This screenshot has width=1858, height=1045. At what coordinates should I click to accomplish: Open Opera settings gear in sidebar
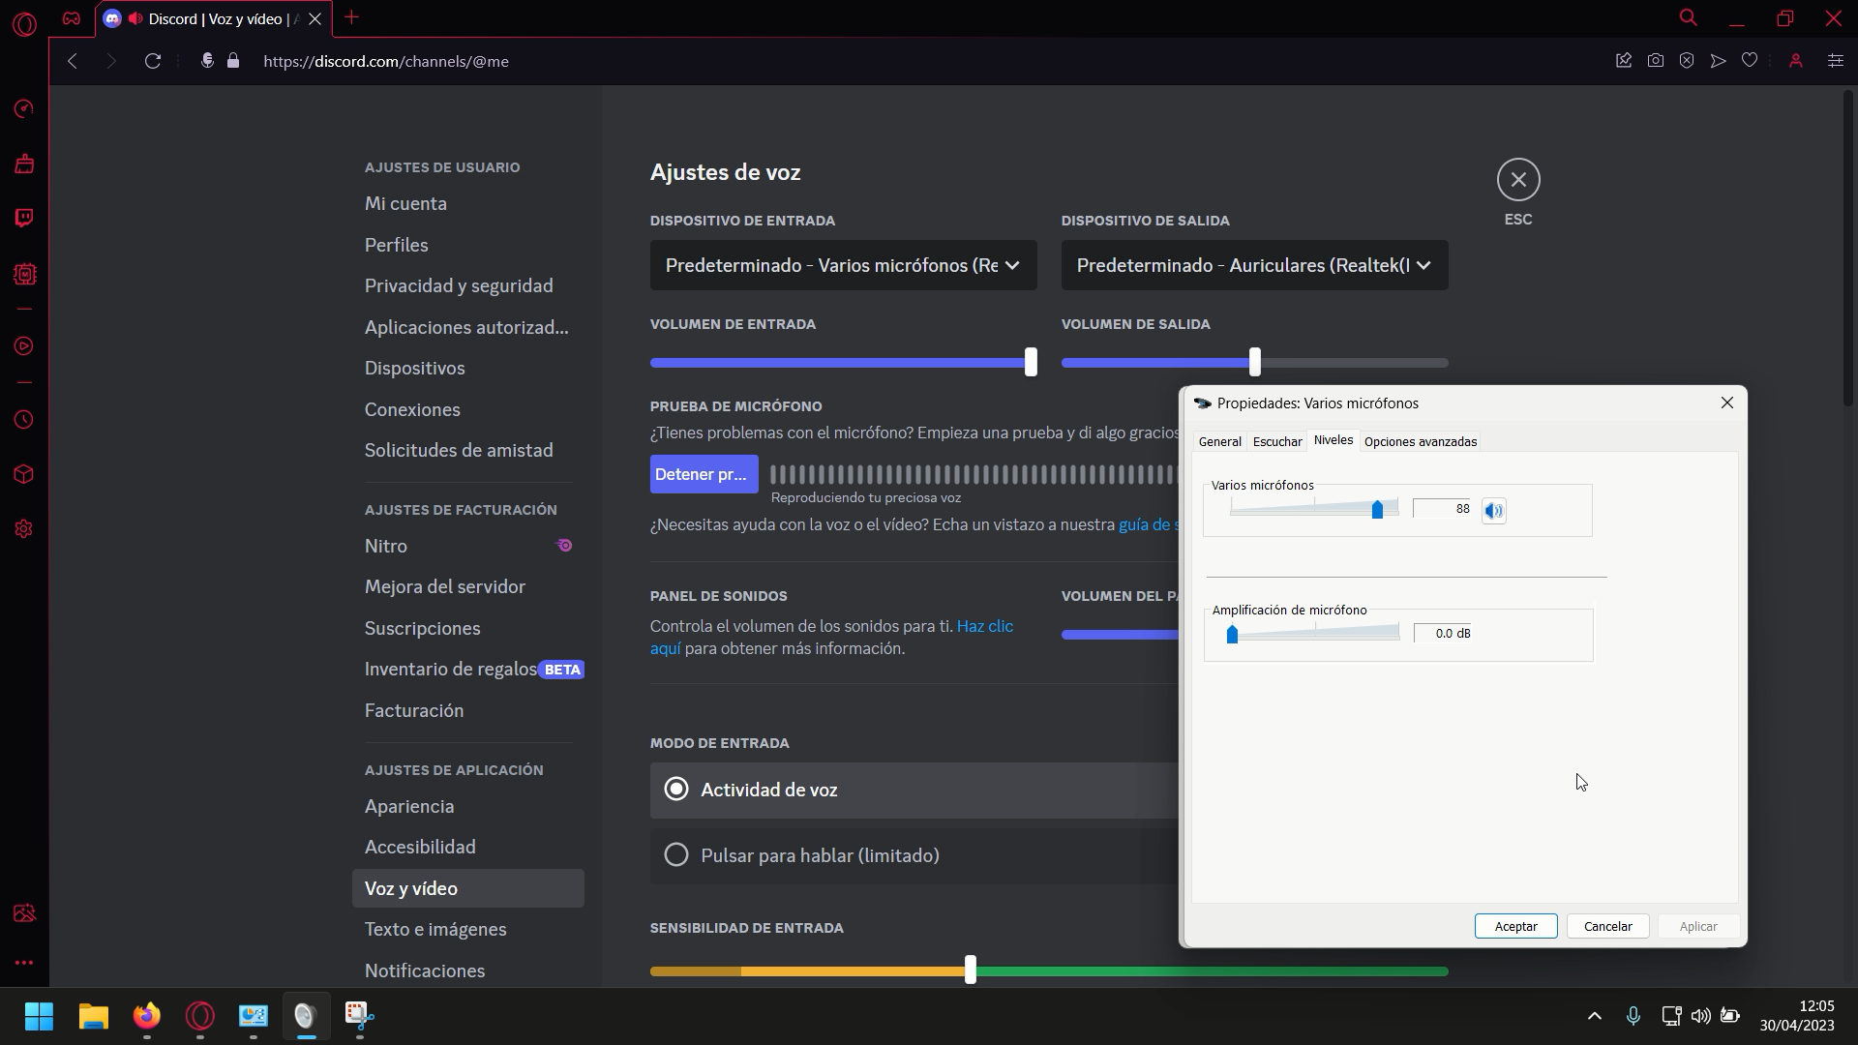click(x=24, y=529)
